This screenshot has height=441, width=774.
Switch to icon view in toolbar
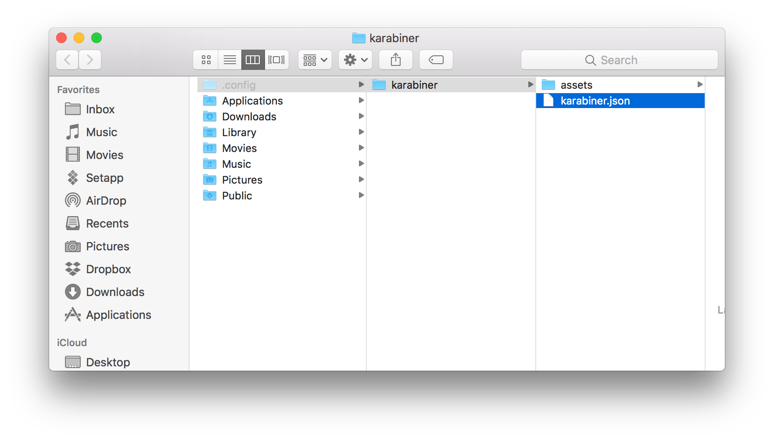coord(206,60)
